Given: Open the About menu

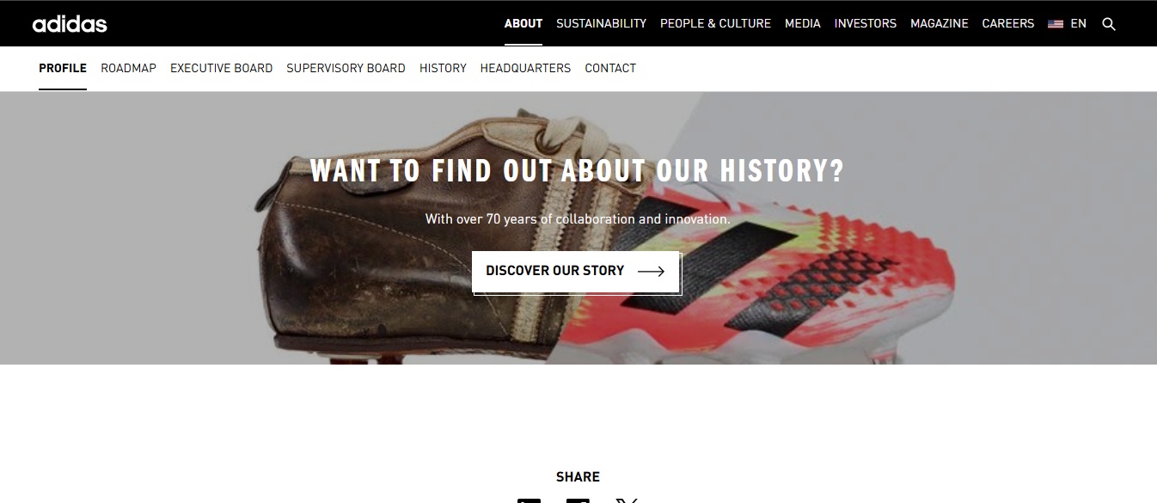Looking at the screenshot, I should pos(523,24).
